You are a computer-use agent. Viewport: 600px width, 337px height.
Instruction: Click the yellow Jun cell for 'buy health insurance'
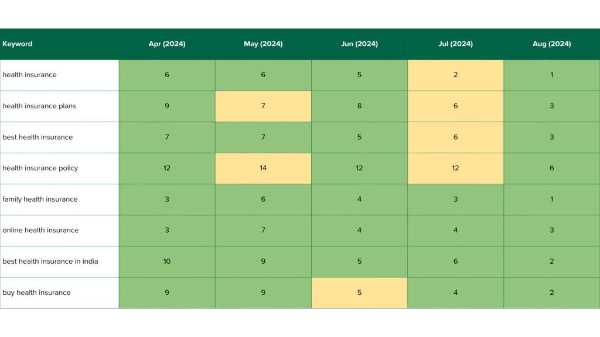(x=359, y=293)
